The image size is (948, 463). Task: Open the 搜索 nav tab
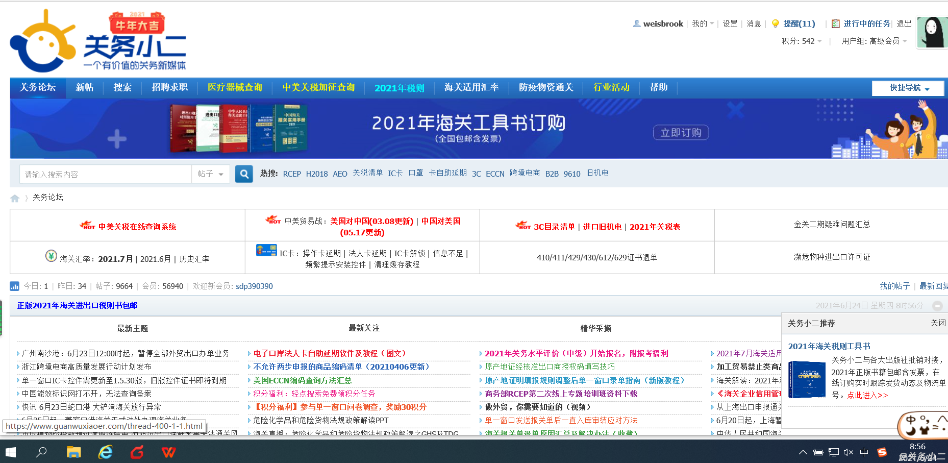pyautogui.click(x=122, y=87)
